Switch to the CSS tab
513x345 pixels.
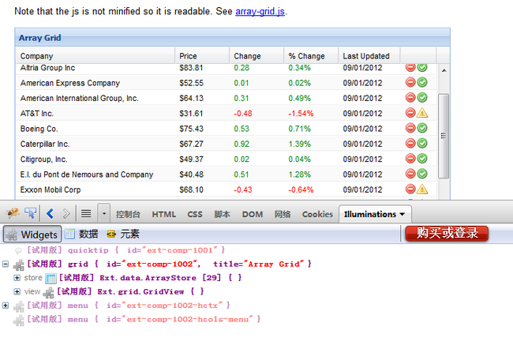click(195, 215)
